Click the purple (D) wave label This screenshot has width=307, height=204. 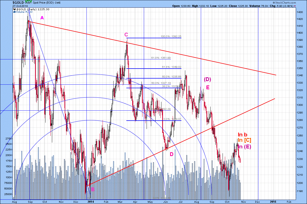click(x=207, y=80)
